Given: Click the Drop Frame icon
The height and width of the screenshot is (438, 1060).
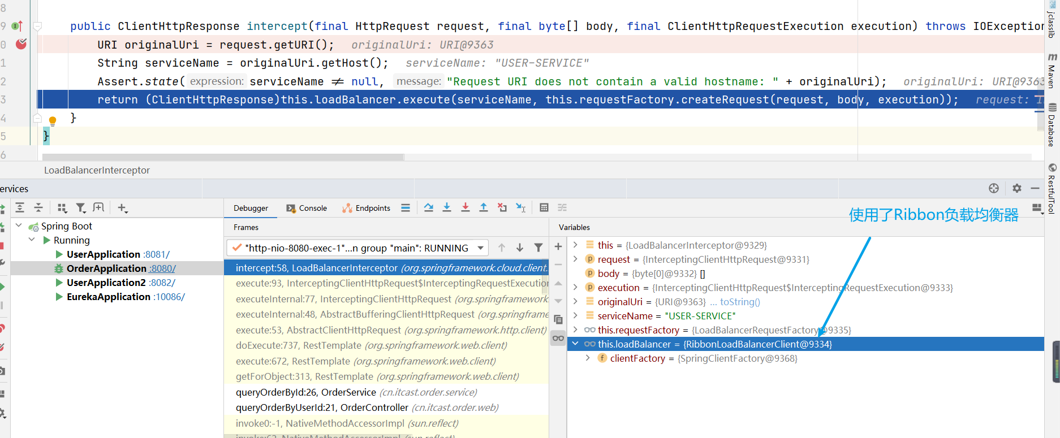Looking at the screenshot, I should coord(502,208).
